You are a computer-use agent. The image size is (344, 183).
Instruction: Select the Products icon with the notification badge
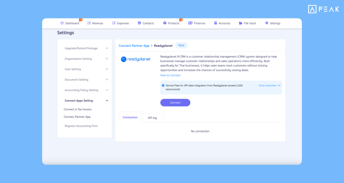coord(164,23)
